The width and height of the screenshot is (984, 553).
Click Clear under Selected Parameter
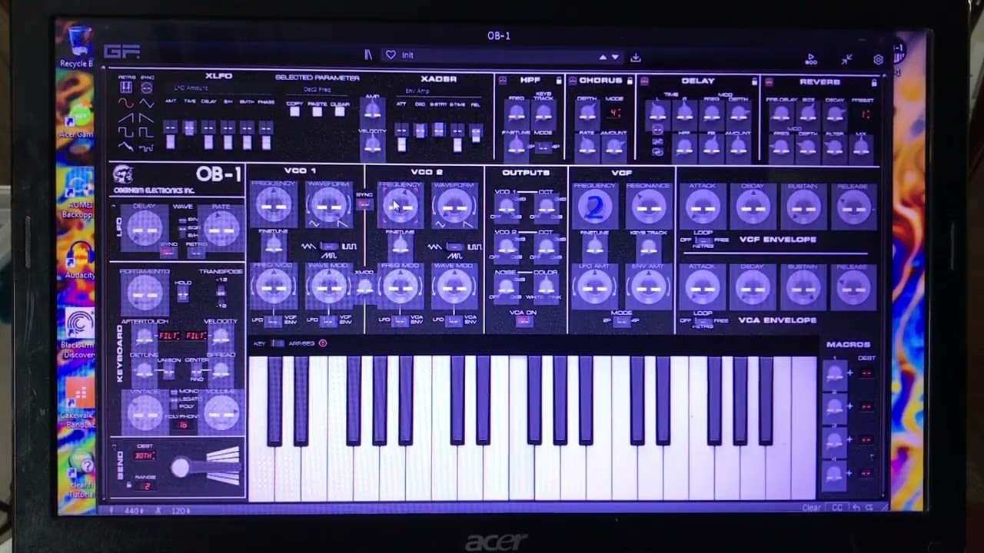tap(339, 111)
